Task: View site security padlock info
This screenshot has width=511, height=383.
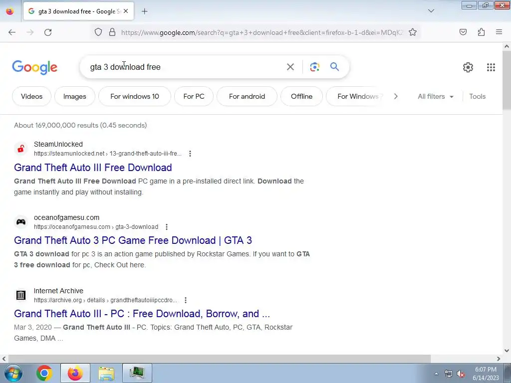Action: coord(112,32)
